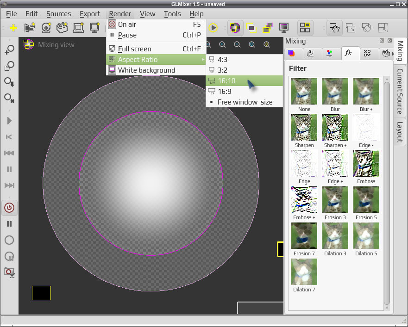
Task: Switch to the Current Source side tab
Action: [400, 91]
